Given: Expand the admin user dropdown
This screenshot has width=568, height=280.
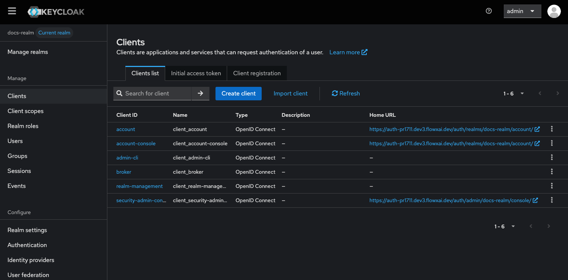Looking at the screenshot, I should (522, 11).
